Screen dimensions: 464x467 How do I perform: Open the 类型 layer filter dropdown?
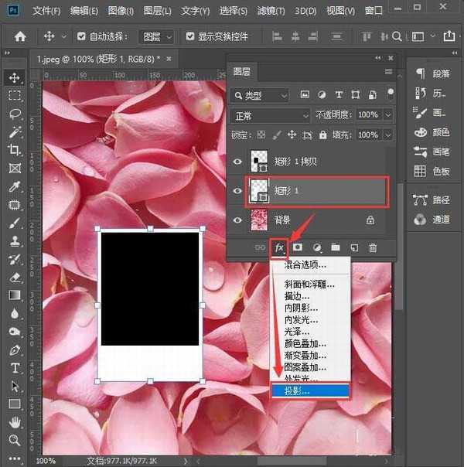coord(259,95)
